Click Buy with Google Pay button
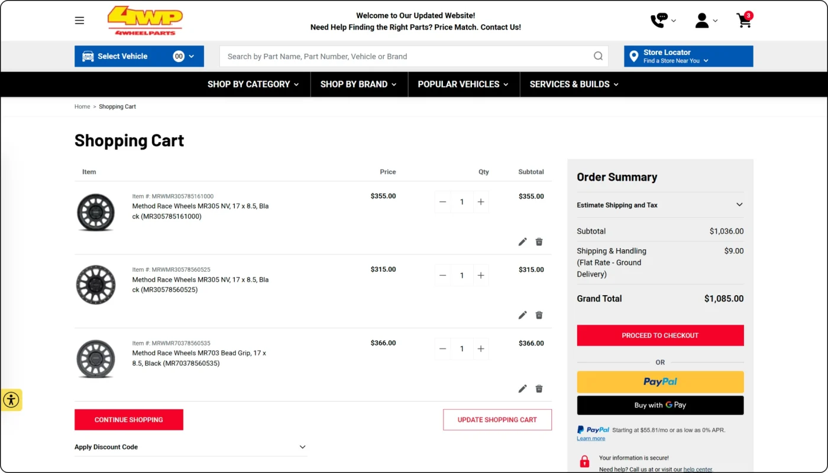This screenshot has height=473, width=828. click(x=660, y=405)
